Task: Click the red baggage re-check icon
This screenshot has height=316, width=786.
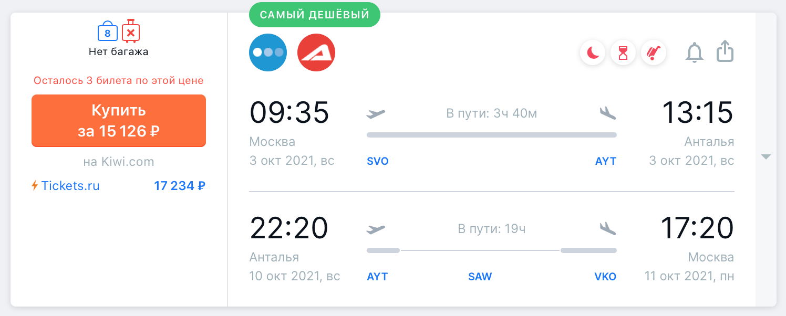Action: [x=654, y=53]
